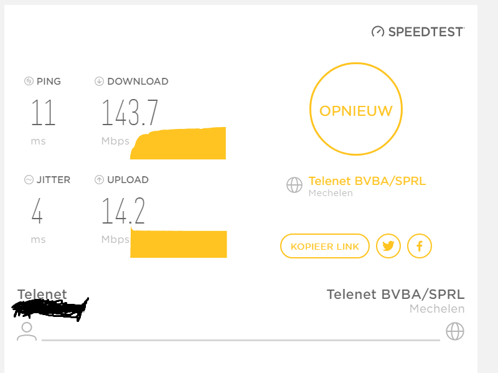Click the upload arrow icon
The image size is (498, 373).
point(99,180)
